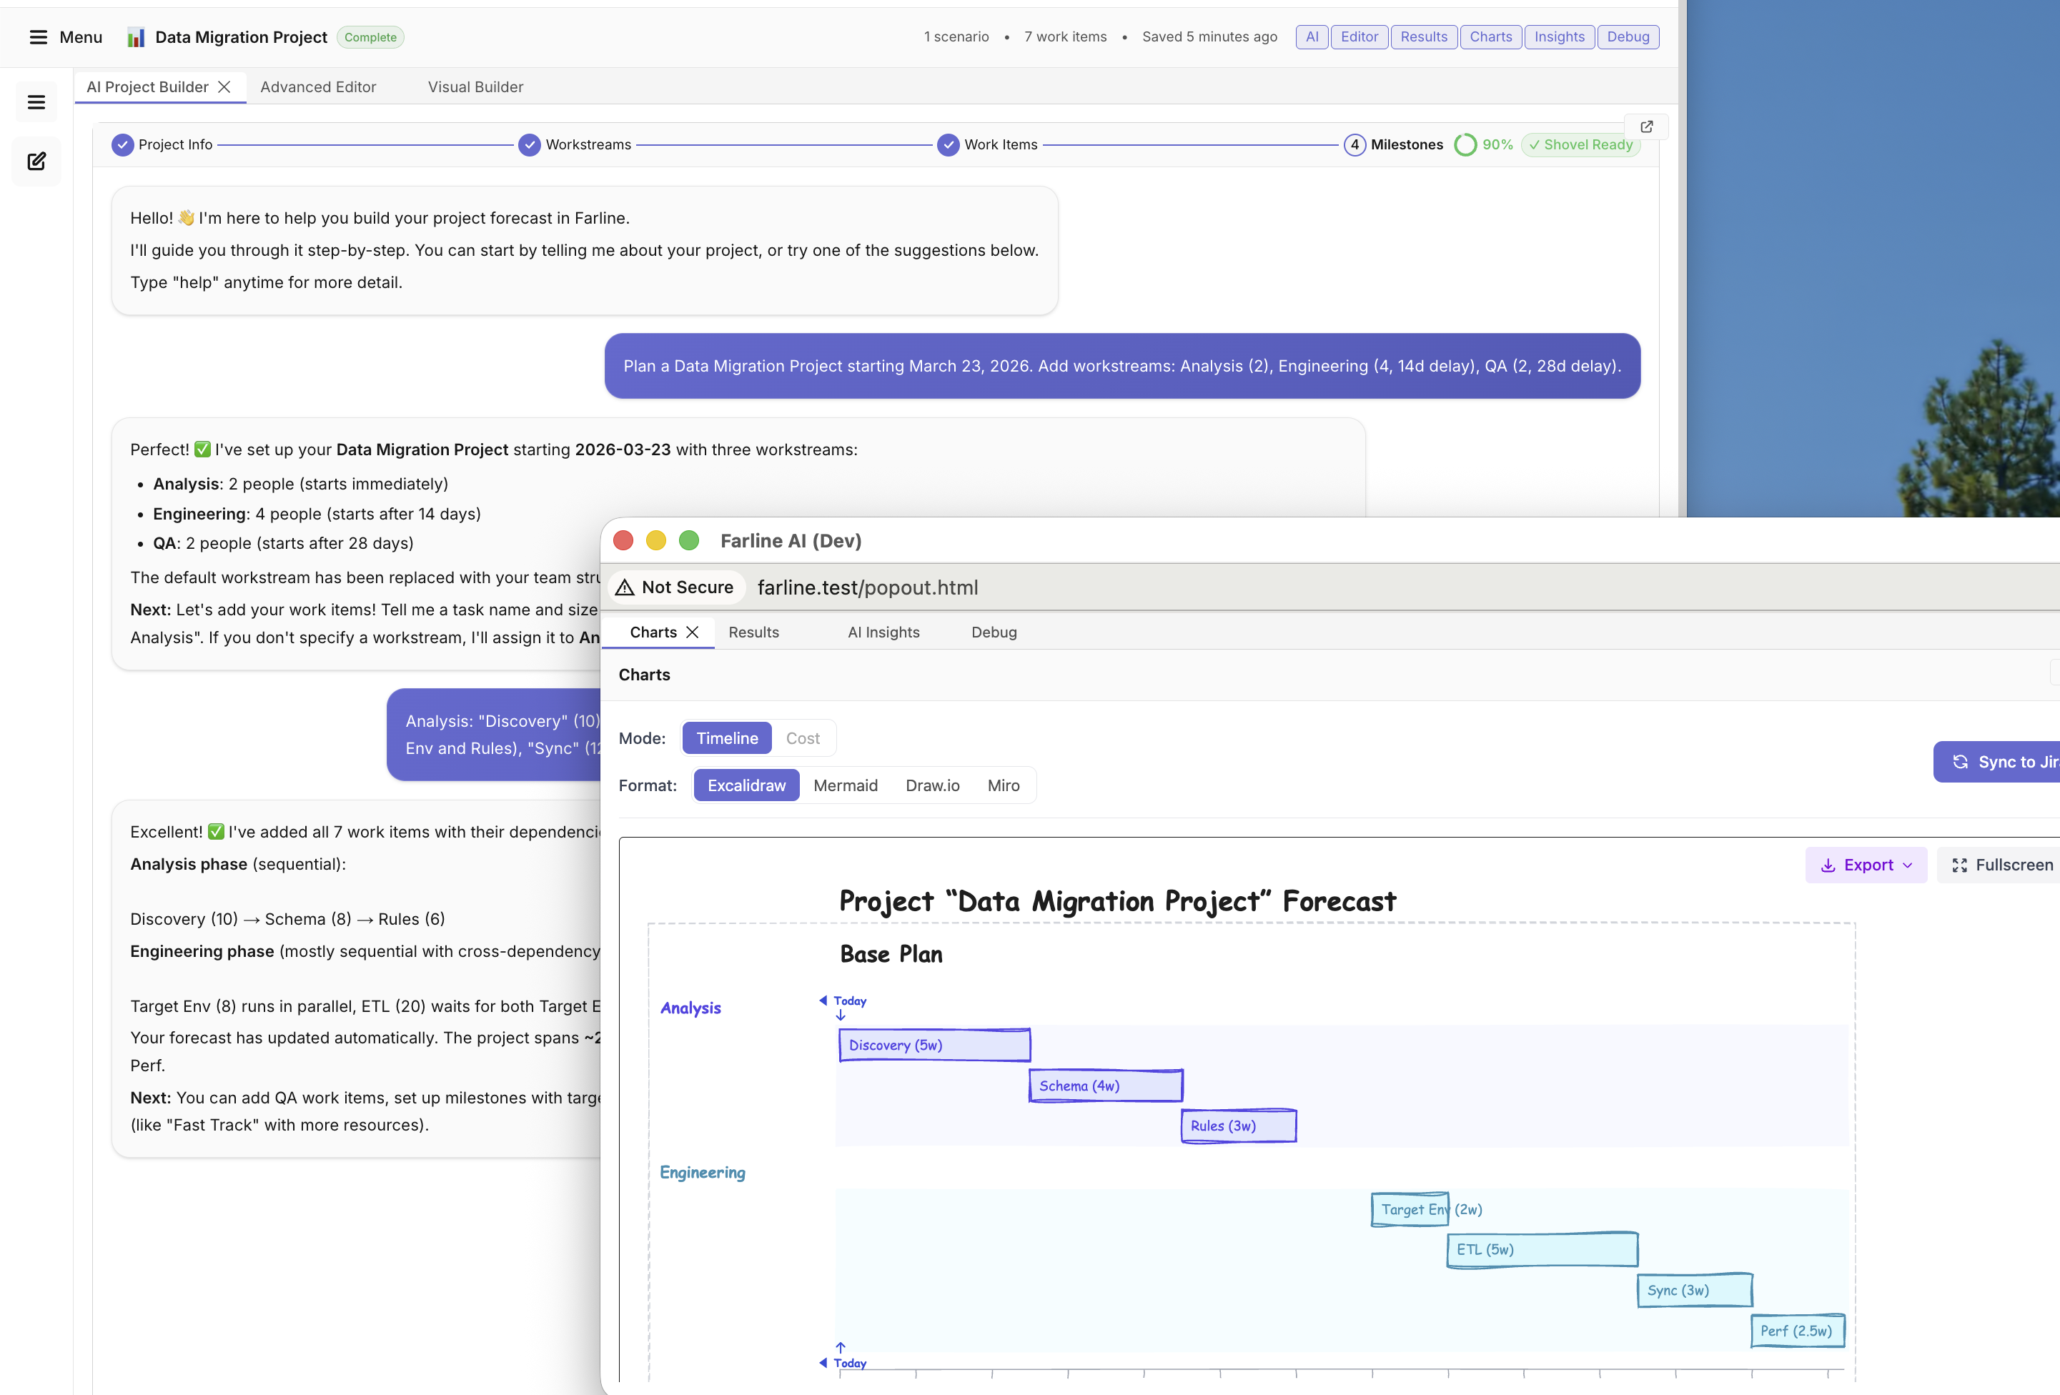This screenshot has width=2060, height=1395.
Task: Click the new chat compose icon
Action: [x=36, y=162]
